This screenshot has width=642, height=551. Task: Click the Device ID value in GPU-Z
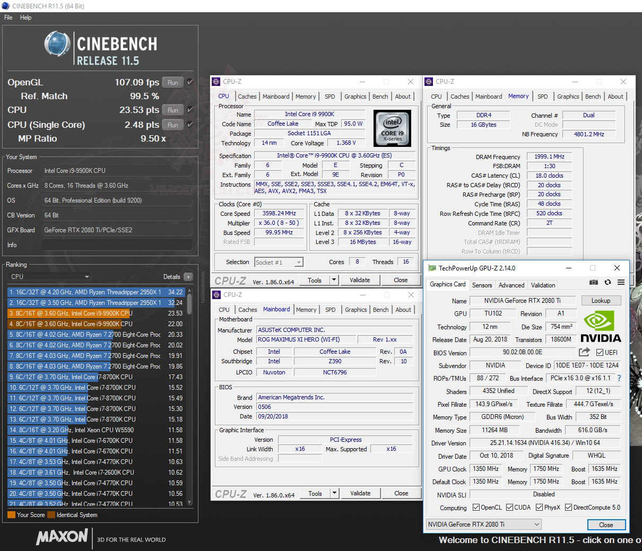click(x=587, y=365)
